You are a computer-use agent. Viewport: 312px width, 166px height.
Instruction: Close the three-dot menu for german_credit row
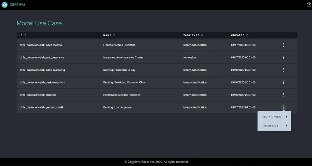coord(284,107)
